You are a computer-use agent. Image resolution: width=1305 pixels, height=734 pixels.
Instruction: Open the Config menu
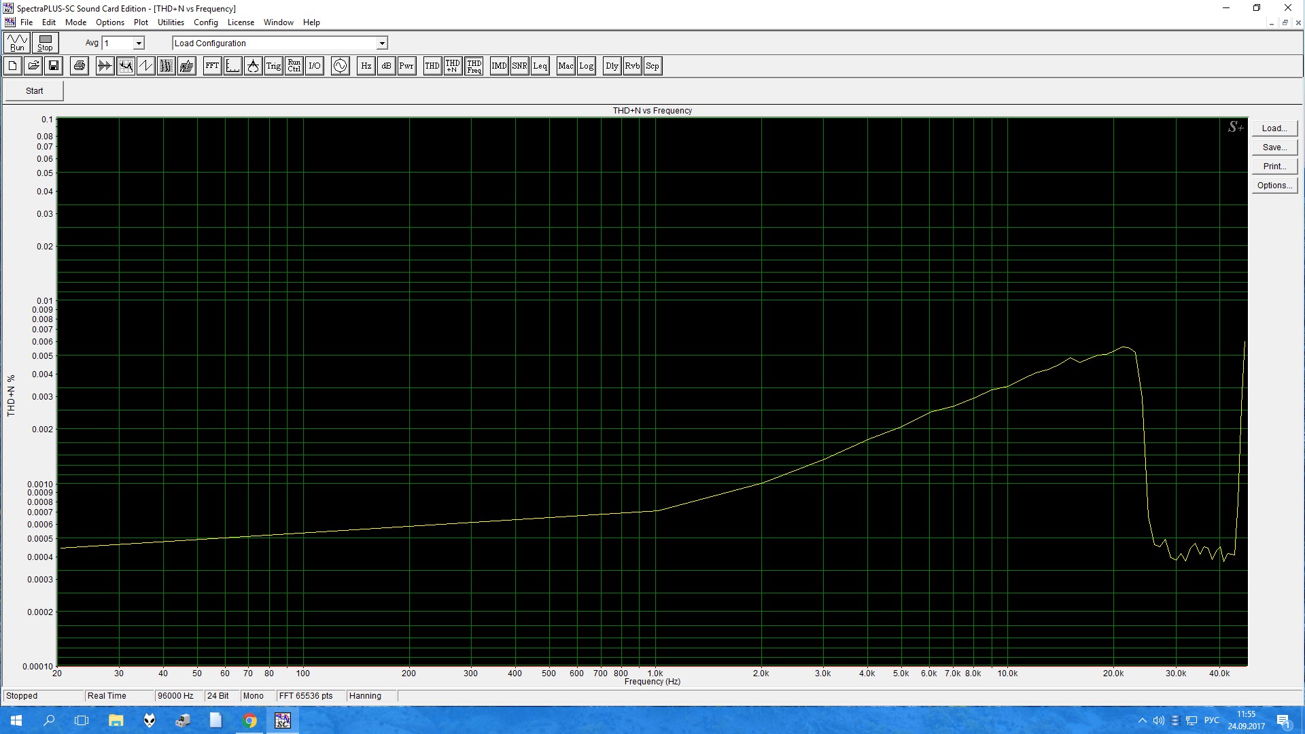tap(205, 22)
